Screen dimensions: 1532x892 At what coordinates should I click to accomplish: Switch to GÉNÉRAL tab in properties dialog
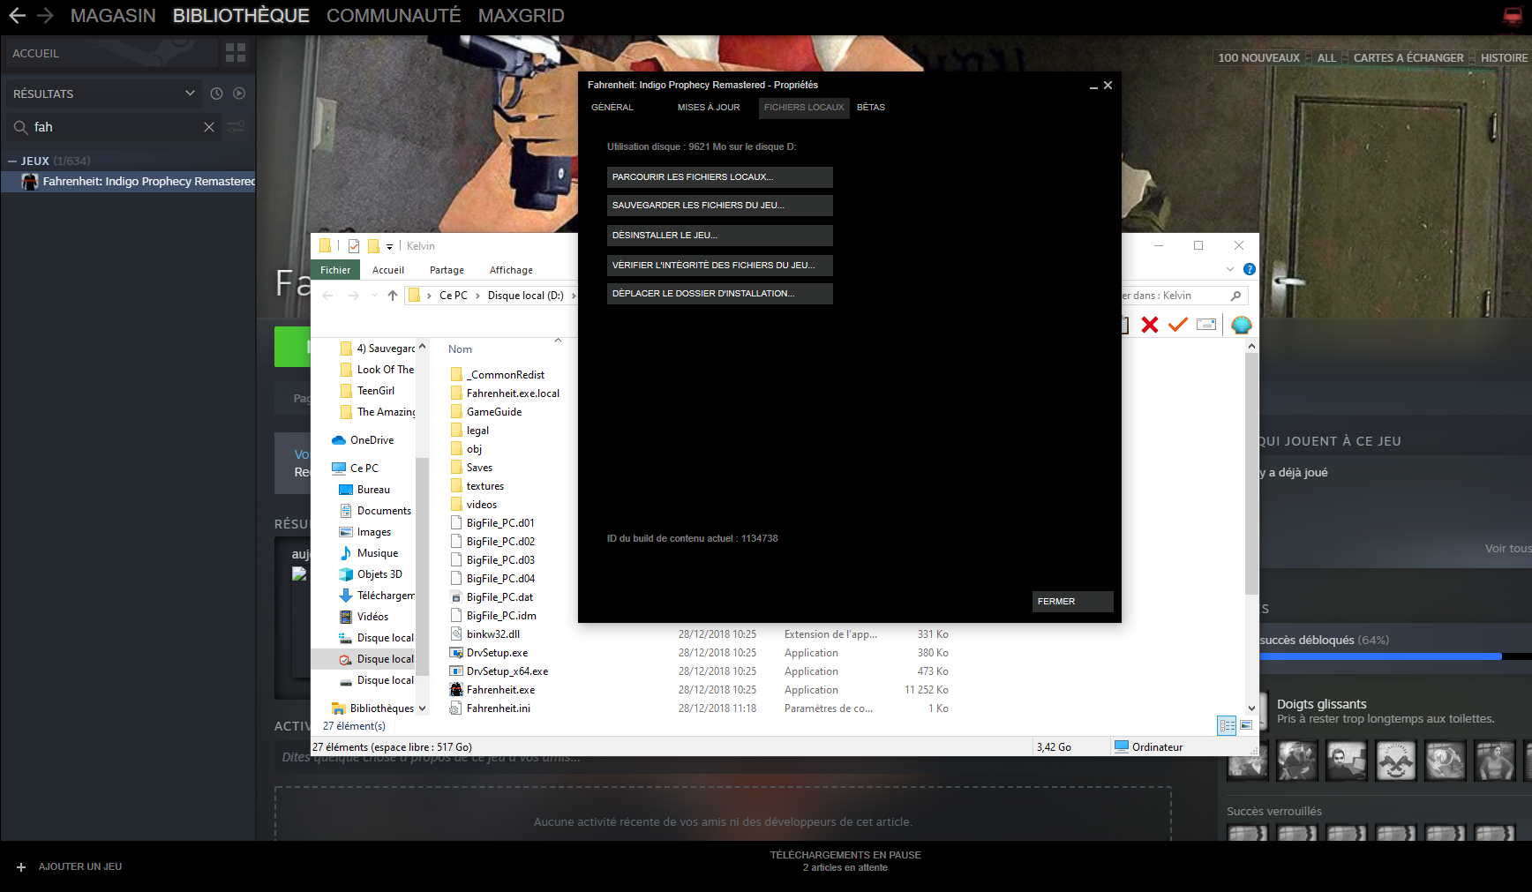612,107
